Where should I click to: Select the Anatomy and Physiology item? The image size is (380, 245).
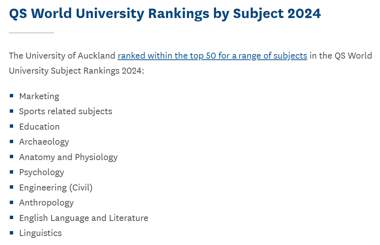(x=68, y=157)
